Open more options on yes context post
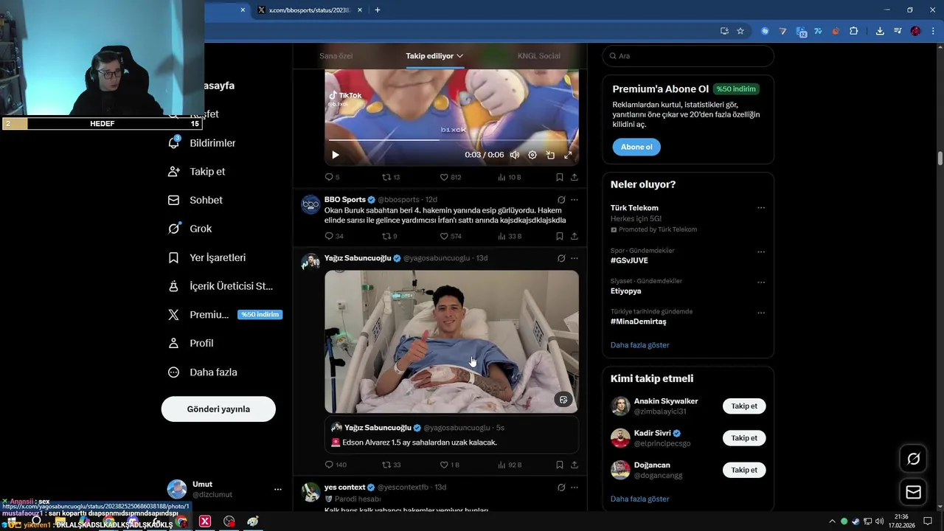The width and height of the screenshot is (944, 531). click(x=575, y=487)
